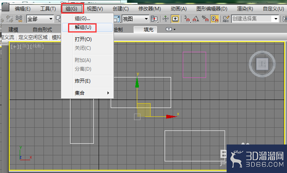
Task: Select the 分离(D) menu entry
Action: [x=87, y=69]
